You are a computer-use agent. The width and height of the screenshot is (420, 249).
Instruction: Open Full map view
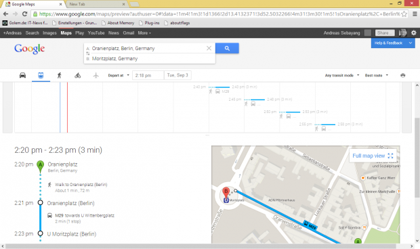point(373,156)
